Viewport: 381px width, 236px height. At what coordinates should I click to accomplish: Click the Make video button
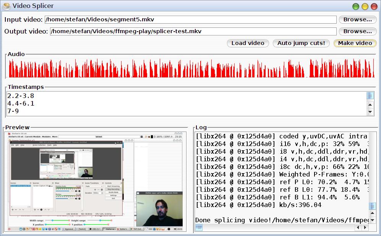click(355, 43)
